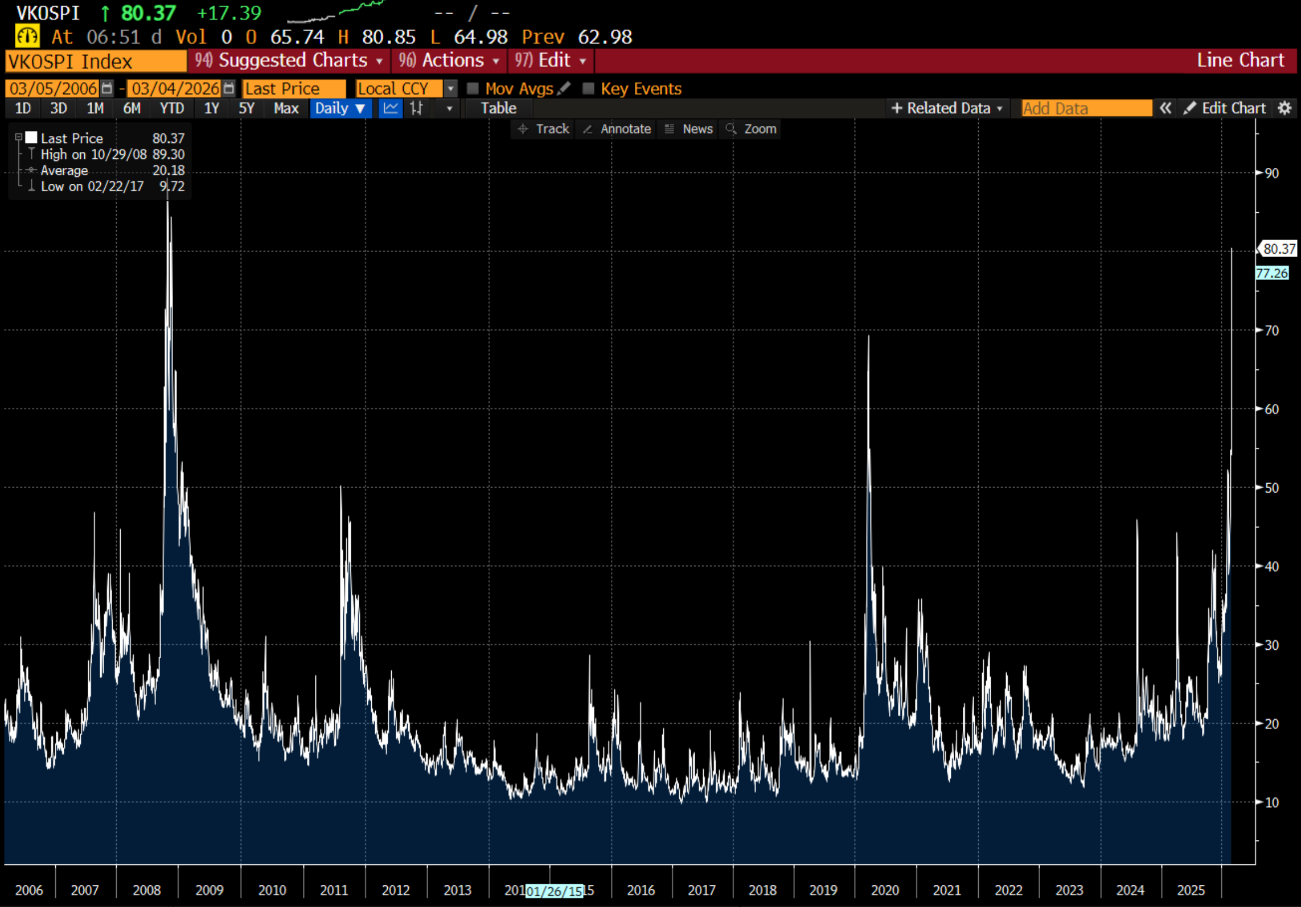This screenshot has height=907, width=1301.
Task: Open the Daily periodicity dropdown
Action: pos(340,108)
